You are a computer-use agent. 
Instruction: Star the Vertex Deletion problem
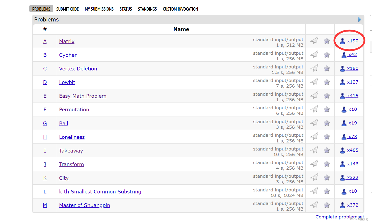[x=327, y=68]
